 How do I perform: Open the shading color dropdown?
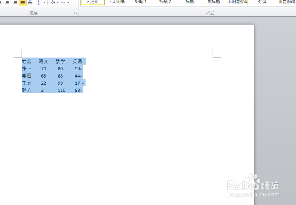coord(58,2)
